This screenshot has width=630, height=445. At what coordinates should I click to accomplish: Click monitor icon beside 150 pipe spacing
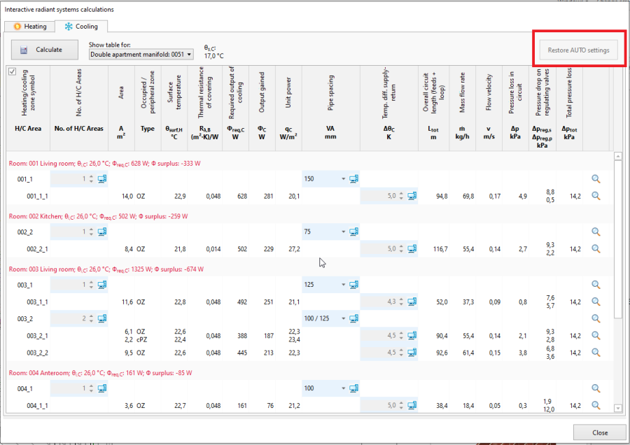pyautogui.click(x=353, y=179)
